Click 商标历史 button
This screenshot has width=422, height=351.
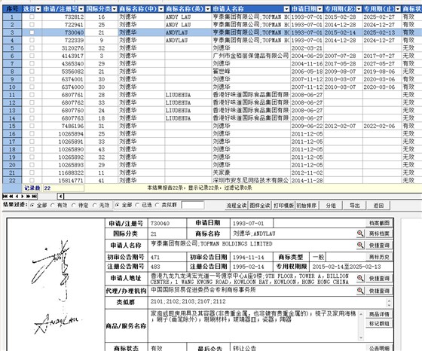379,257
